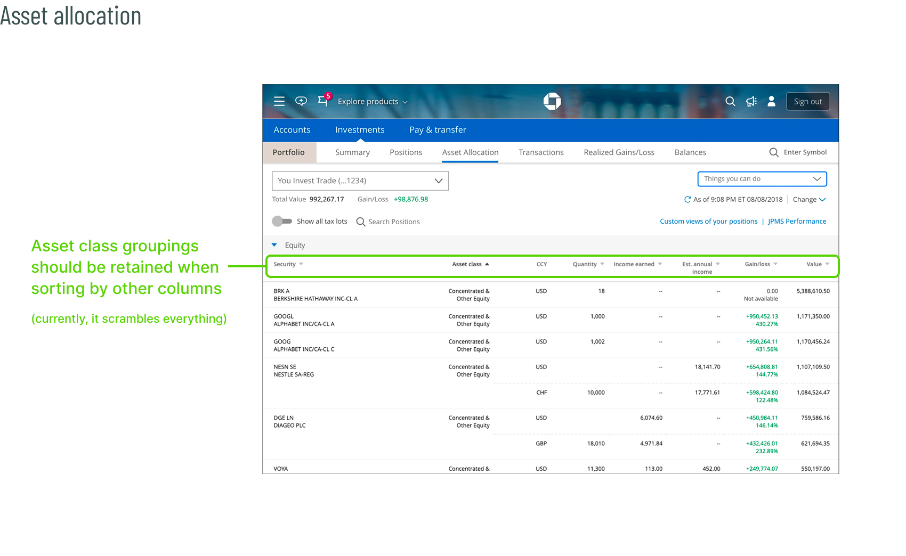Click the CHF currency cell

(x=541, y=393)
